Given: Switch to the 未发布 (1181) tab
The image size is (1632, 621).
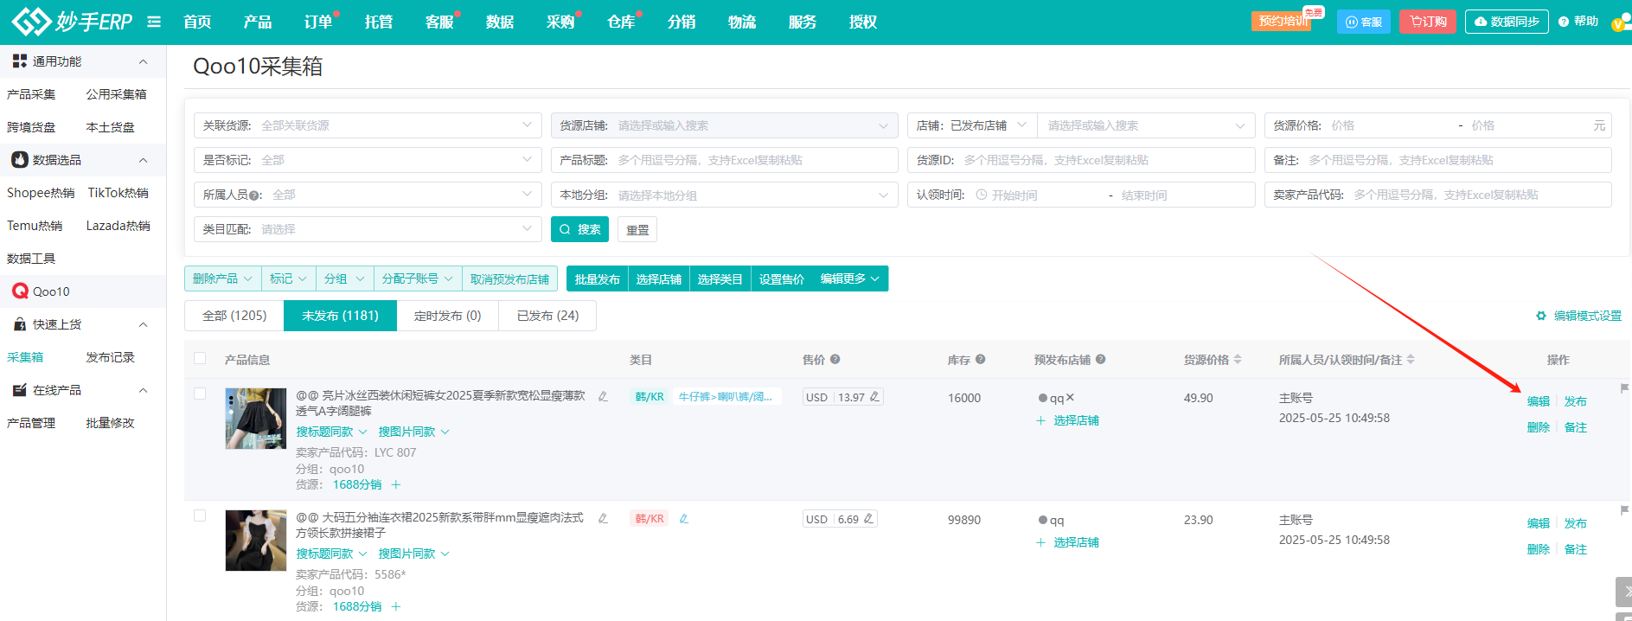Looking at the screenshot, I should click(340, 316).
